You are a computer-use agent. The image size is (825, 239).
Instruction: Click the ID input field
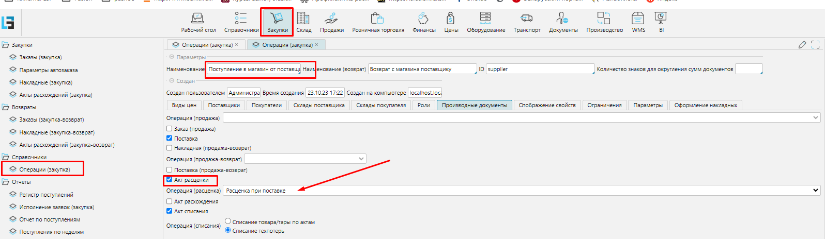tap(540, 69)
